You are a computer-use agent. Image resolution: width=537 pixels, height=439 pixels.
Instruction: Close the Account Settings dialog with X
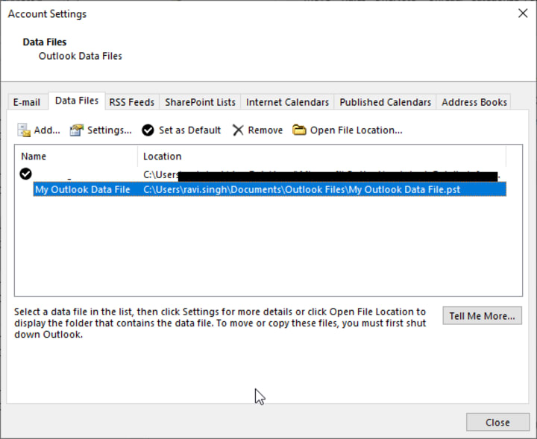coord(523,13)
